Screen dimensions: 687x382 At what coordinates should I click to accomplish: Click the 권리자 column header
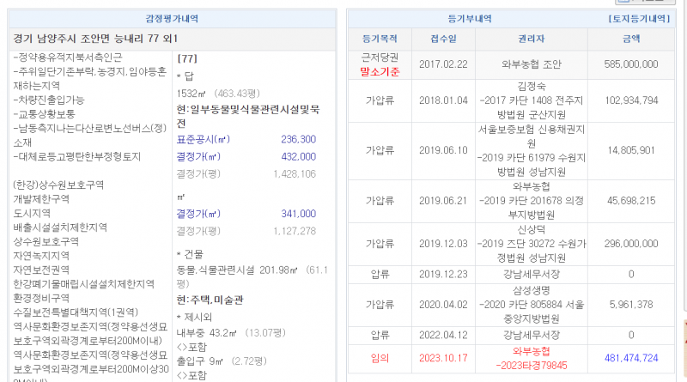[532, 39]
